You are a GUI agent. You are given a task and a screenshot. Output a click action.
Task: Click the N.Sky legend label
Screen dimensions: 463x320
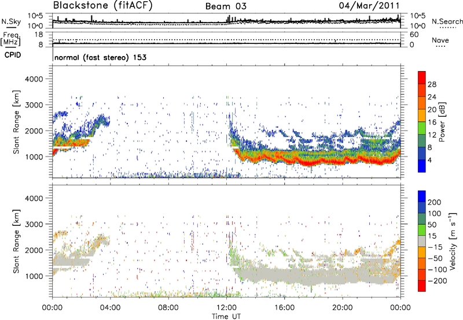click(9, 21)
